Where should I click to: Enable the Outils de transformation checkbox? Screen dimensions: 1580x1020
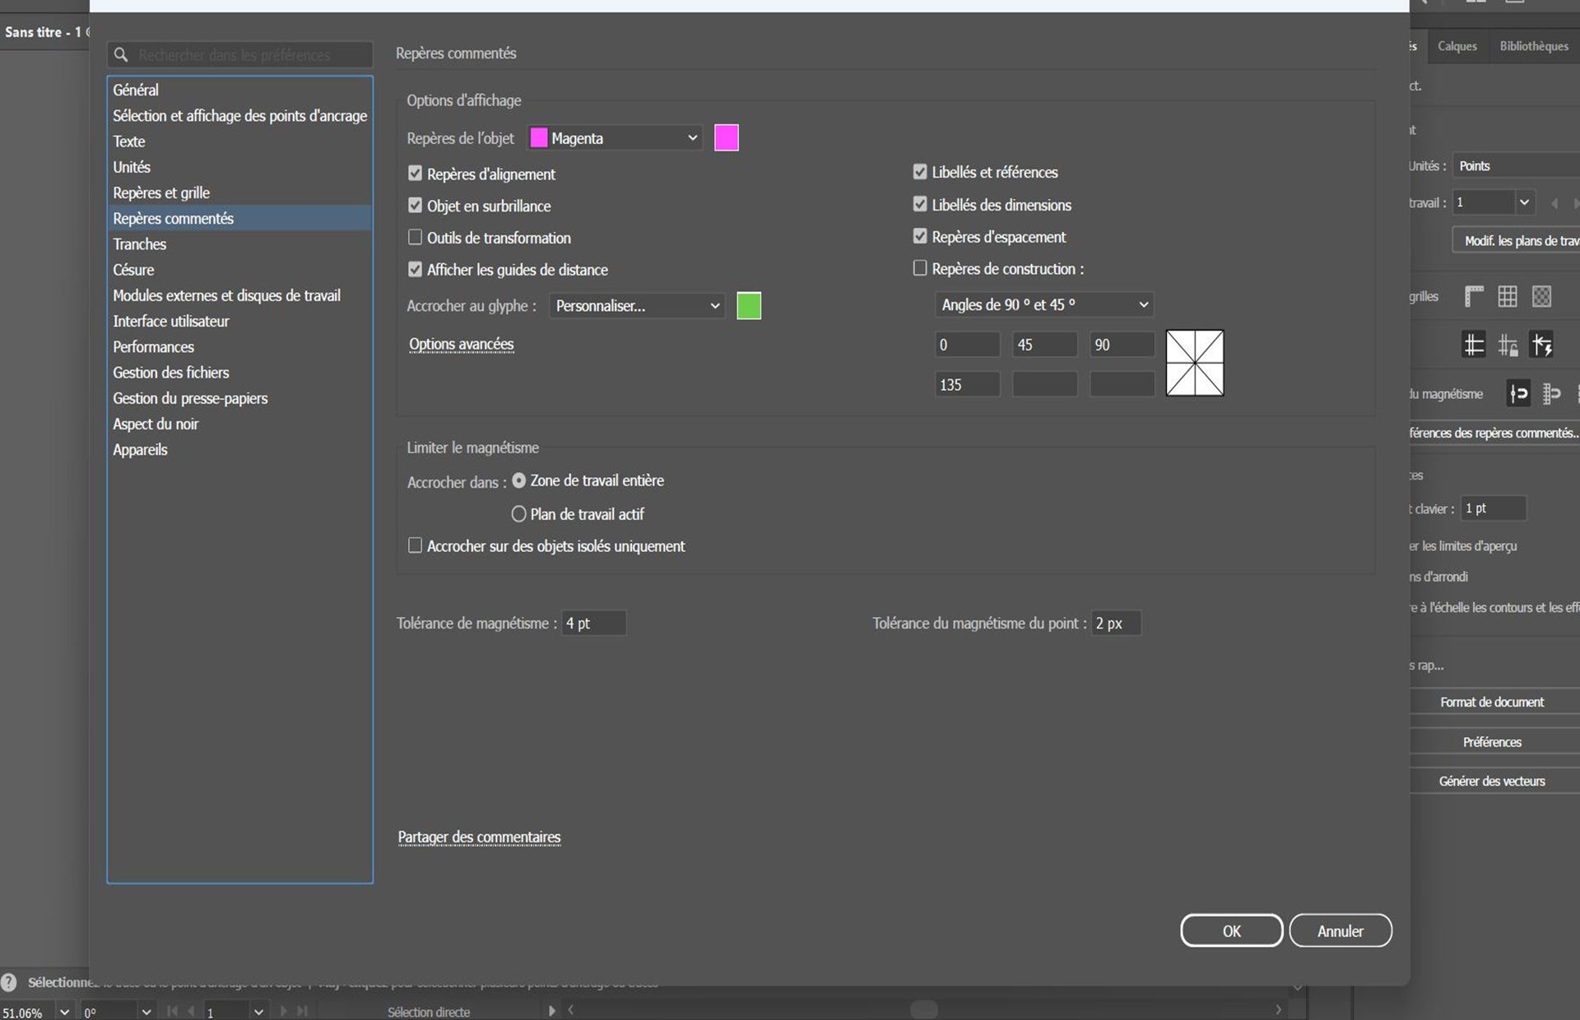416,238
